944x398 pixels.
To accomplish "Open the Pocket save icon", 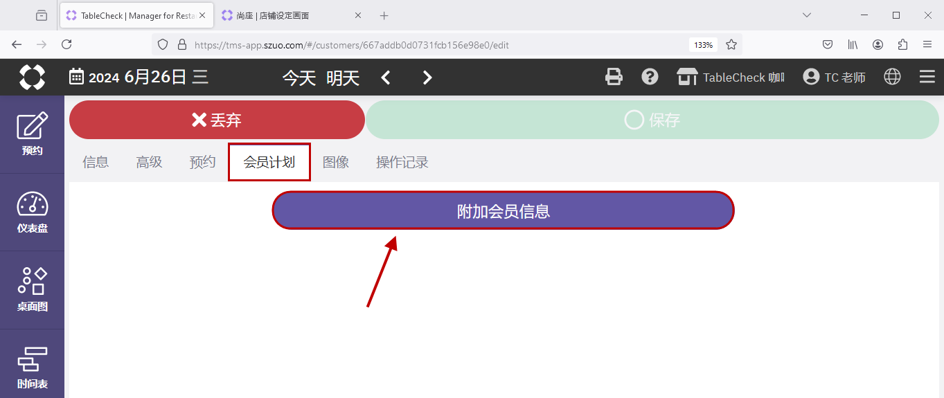I will pos(828,44).
